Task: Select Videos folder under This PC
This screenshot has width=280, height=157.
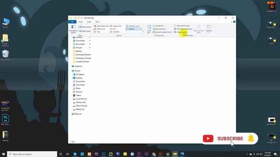Action: 77,96
